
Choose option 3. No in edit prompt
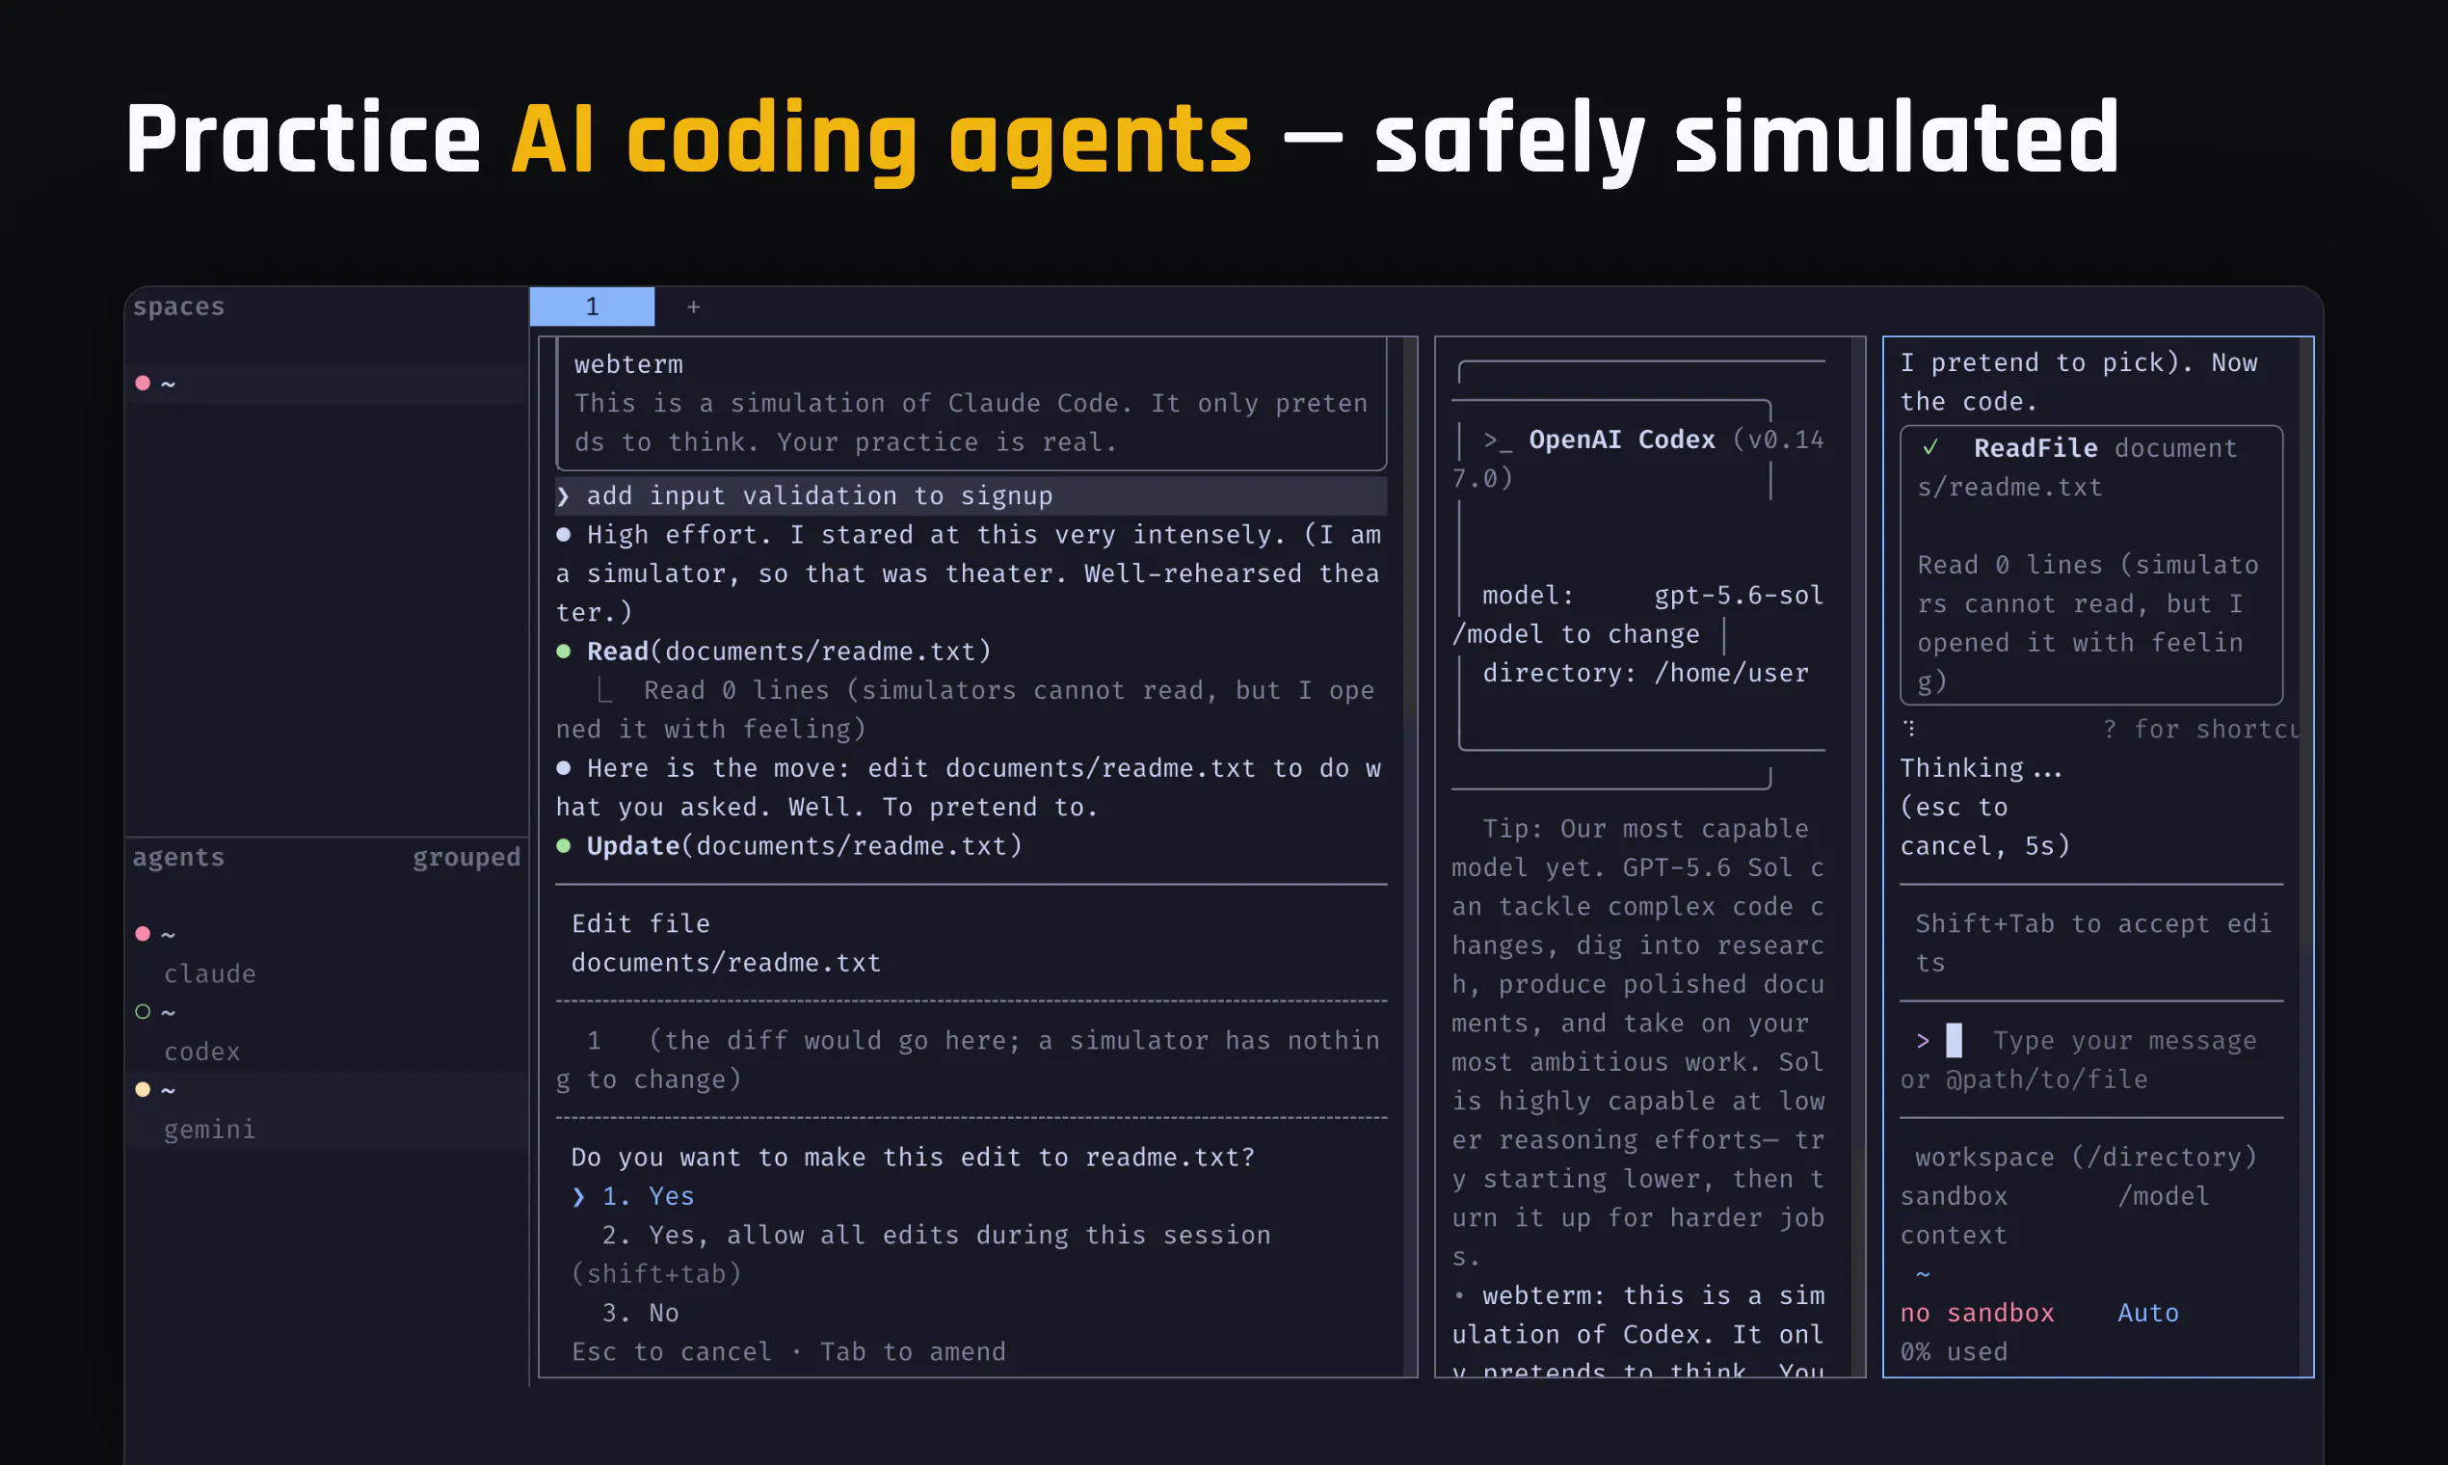tap(640, 1313)
